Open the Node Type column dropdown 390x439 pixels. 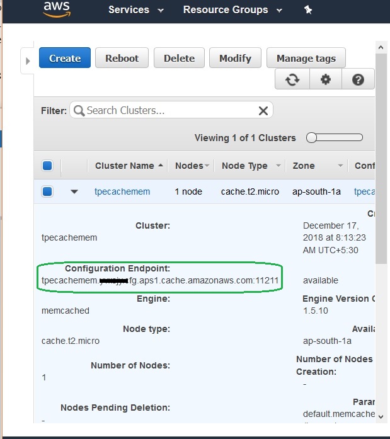(x=278, y=166)
